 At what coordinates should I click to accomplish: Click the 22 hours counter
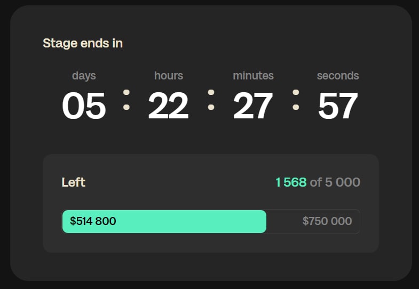(x=168, y=106)
